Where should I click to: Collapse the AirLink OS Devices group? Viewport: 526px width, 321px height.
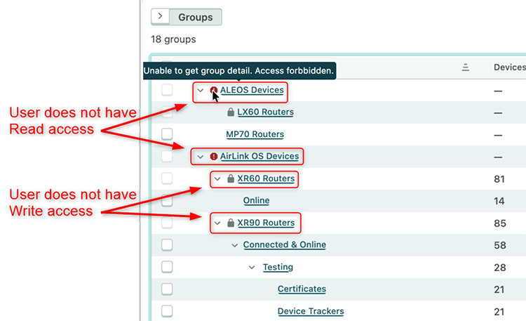click(x=201, y=157)
